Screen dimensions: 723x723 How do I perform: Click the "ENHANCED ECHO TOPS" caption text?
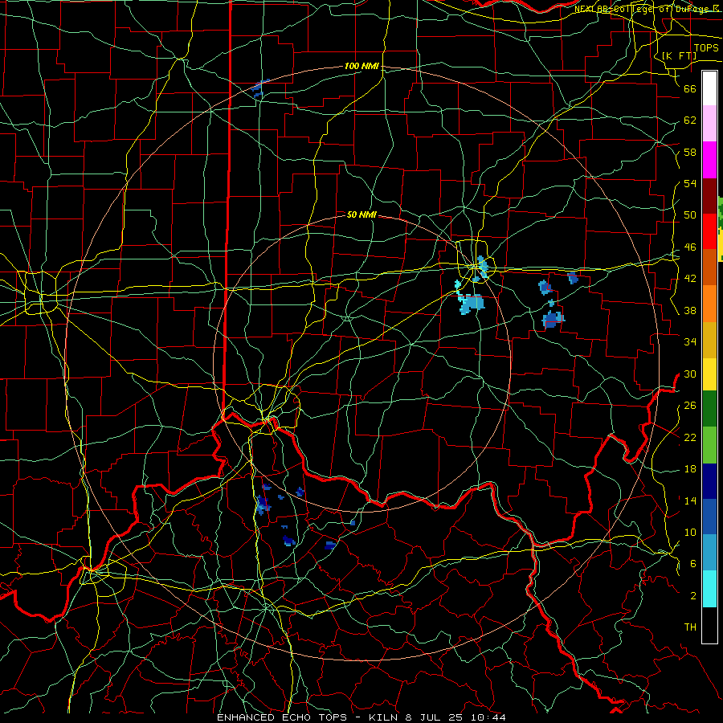[x=282, y=717]
